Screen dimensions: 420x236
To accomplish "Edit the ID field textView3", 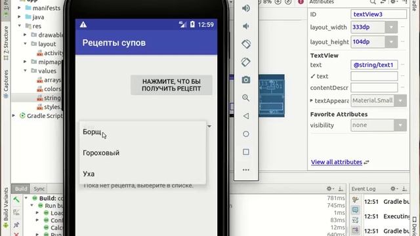I will pyautogui.click(x=379, y=14).
